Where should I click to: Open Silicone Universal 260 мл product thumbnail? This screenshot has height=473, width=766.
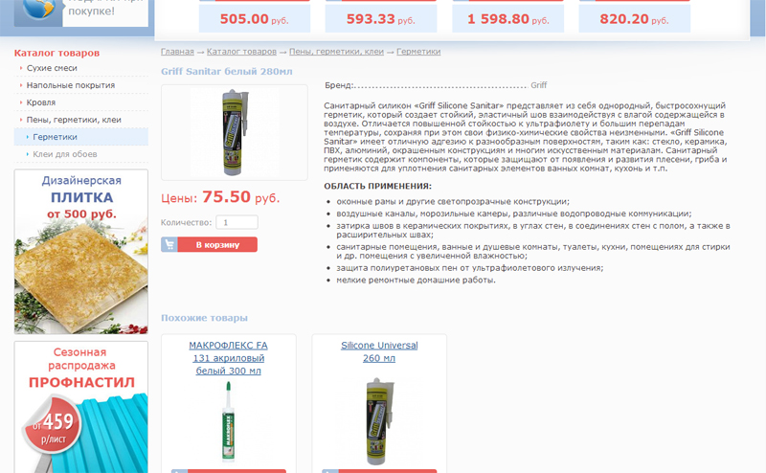[x=379, y=421]
